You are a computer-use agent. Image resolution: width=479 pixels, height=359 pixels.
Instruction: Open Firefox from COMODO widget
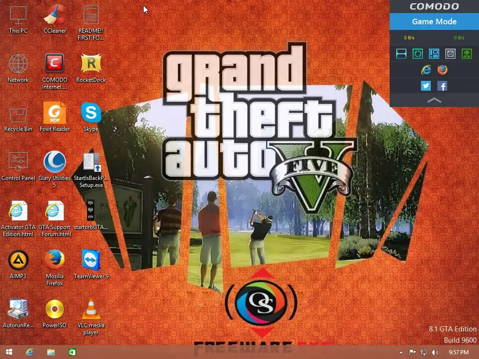pos(443,70)
